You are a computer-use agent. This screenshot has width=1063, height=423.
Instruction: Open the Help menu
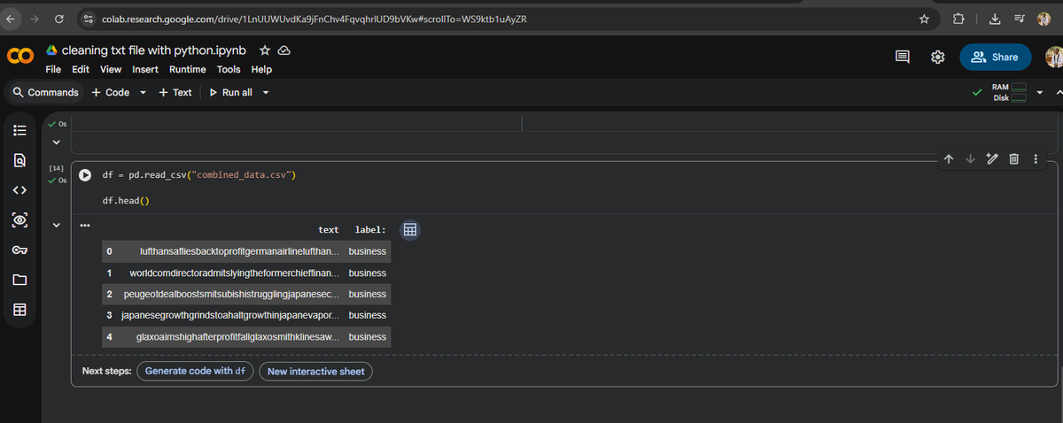pyautogui.click(x=261, y=69)
